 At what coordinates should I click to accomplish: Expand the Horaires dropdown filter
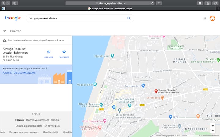(16, 31)
